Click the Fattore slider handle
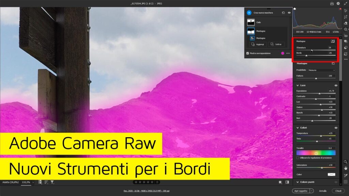The width and height of the screenshot is (349, 196). 316,79
